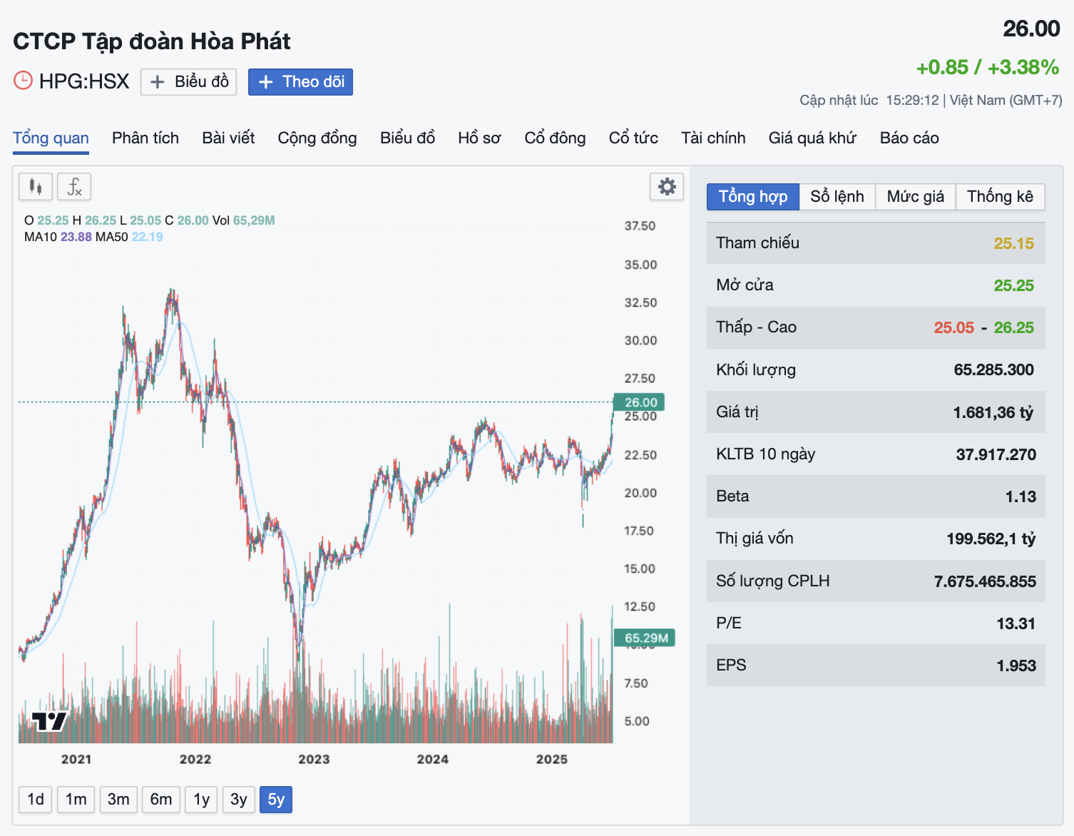Open the Tài chính tab
1074x836 pixels.
coord(713,138)
